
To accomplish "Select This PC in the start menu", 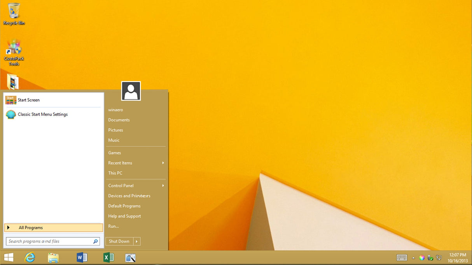I will coord(115,173).
